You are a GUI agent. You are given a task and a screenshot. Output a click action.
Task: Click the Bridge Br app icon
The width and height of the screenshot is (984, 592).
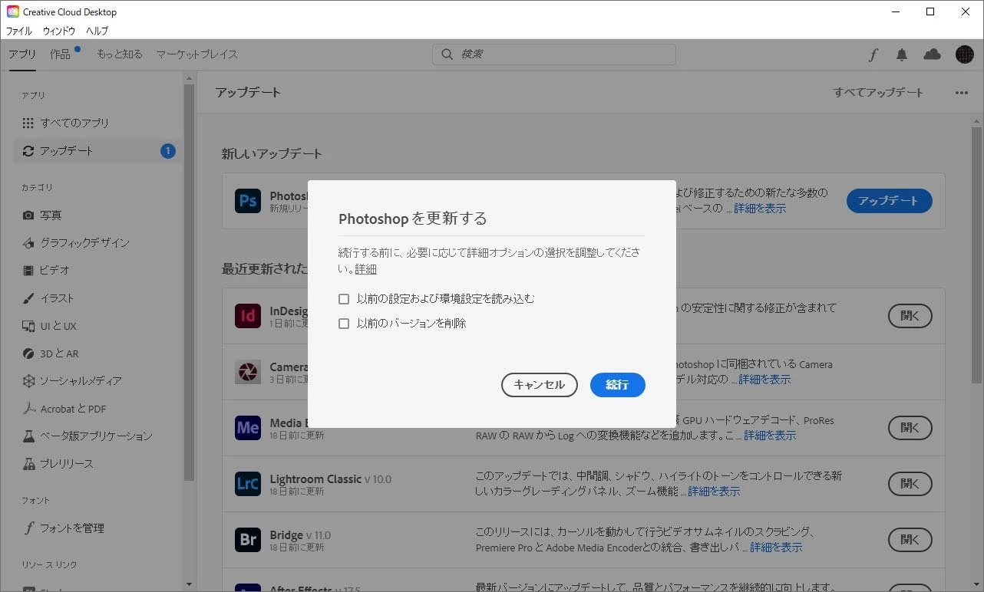pos(248,540)
